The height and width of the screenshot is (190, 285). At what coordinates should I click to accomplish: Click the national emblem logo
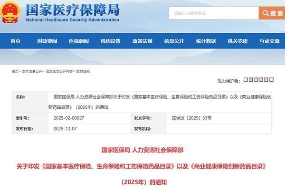[10, 12]
